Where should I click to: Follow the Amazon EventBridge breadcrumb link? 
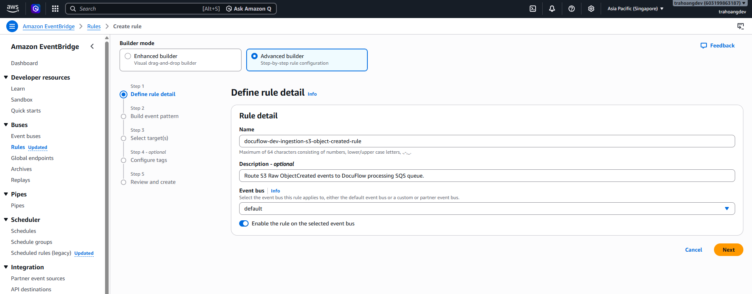(49, 26)
